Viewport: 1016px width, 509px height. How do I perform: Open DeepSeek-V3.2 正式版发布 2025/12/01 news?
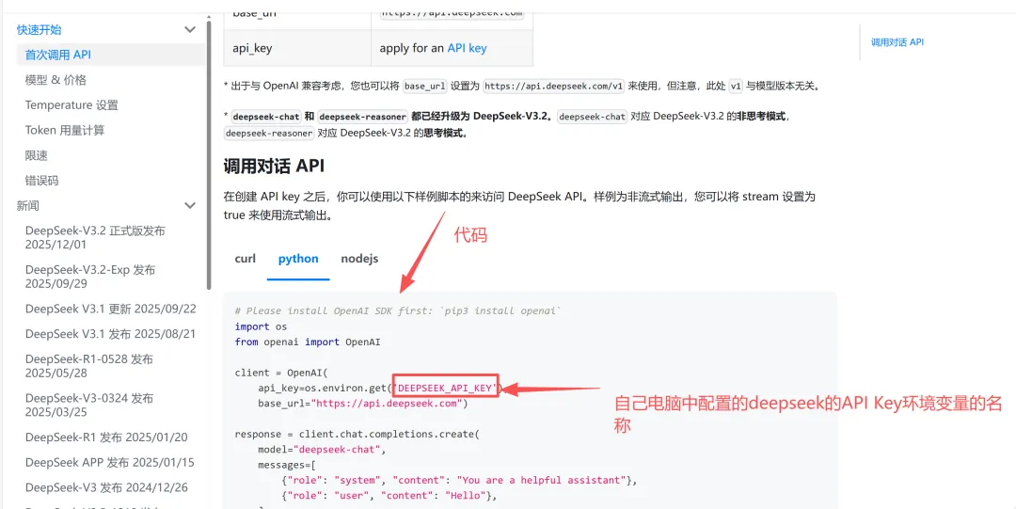[96, 237]
